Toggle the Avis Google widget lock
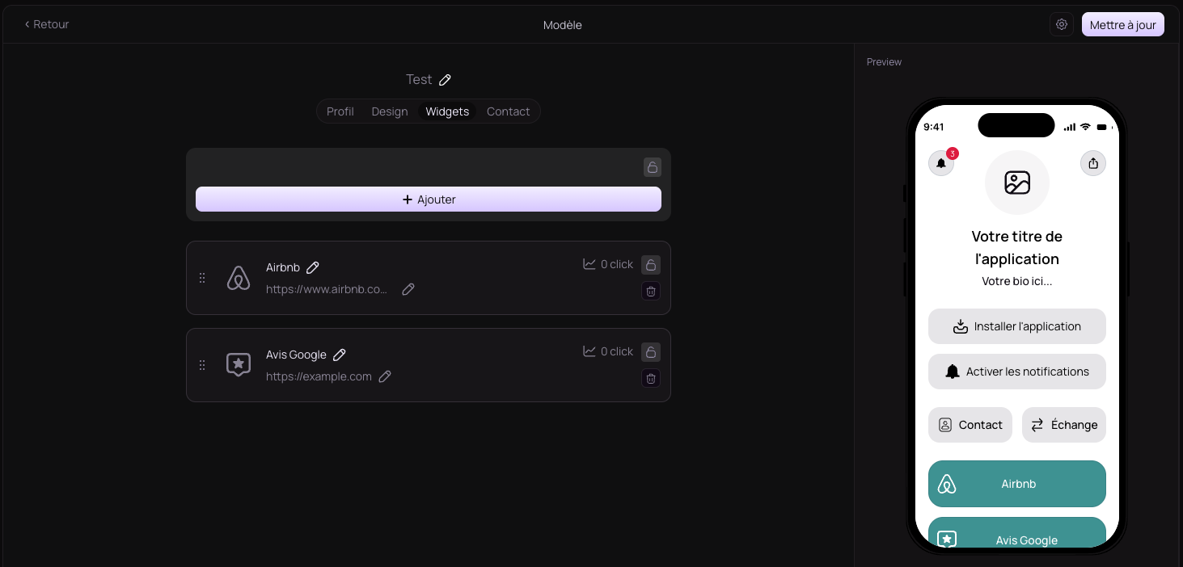Viewport: 1183px width, 567px height. [651, 352]
